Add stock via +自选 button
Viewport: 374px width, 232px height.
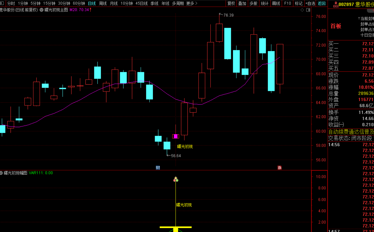(x=310, y=3)
